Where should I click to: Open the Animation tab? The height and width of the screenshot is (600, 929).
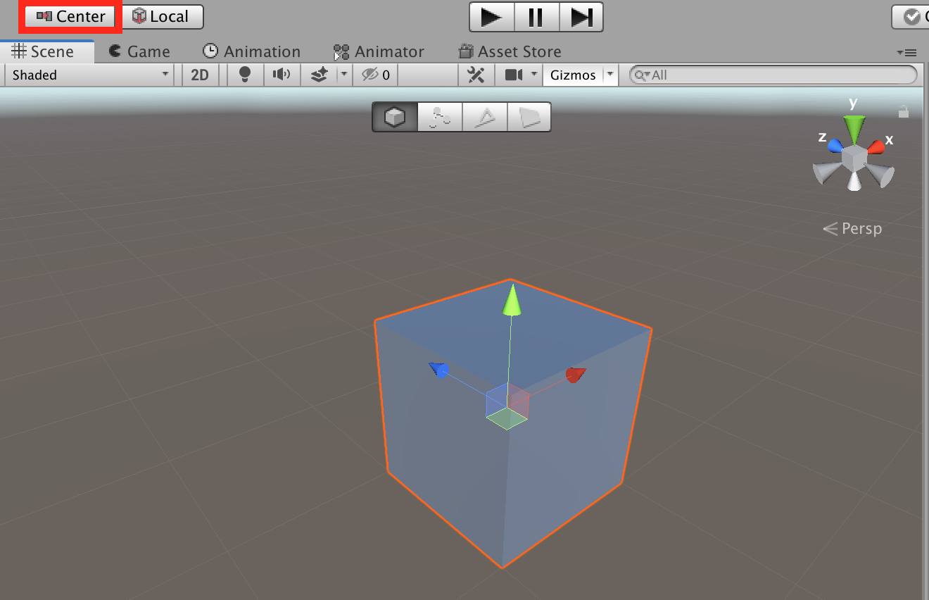[251, 51]
